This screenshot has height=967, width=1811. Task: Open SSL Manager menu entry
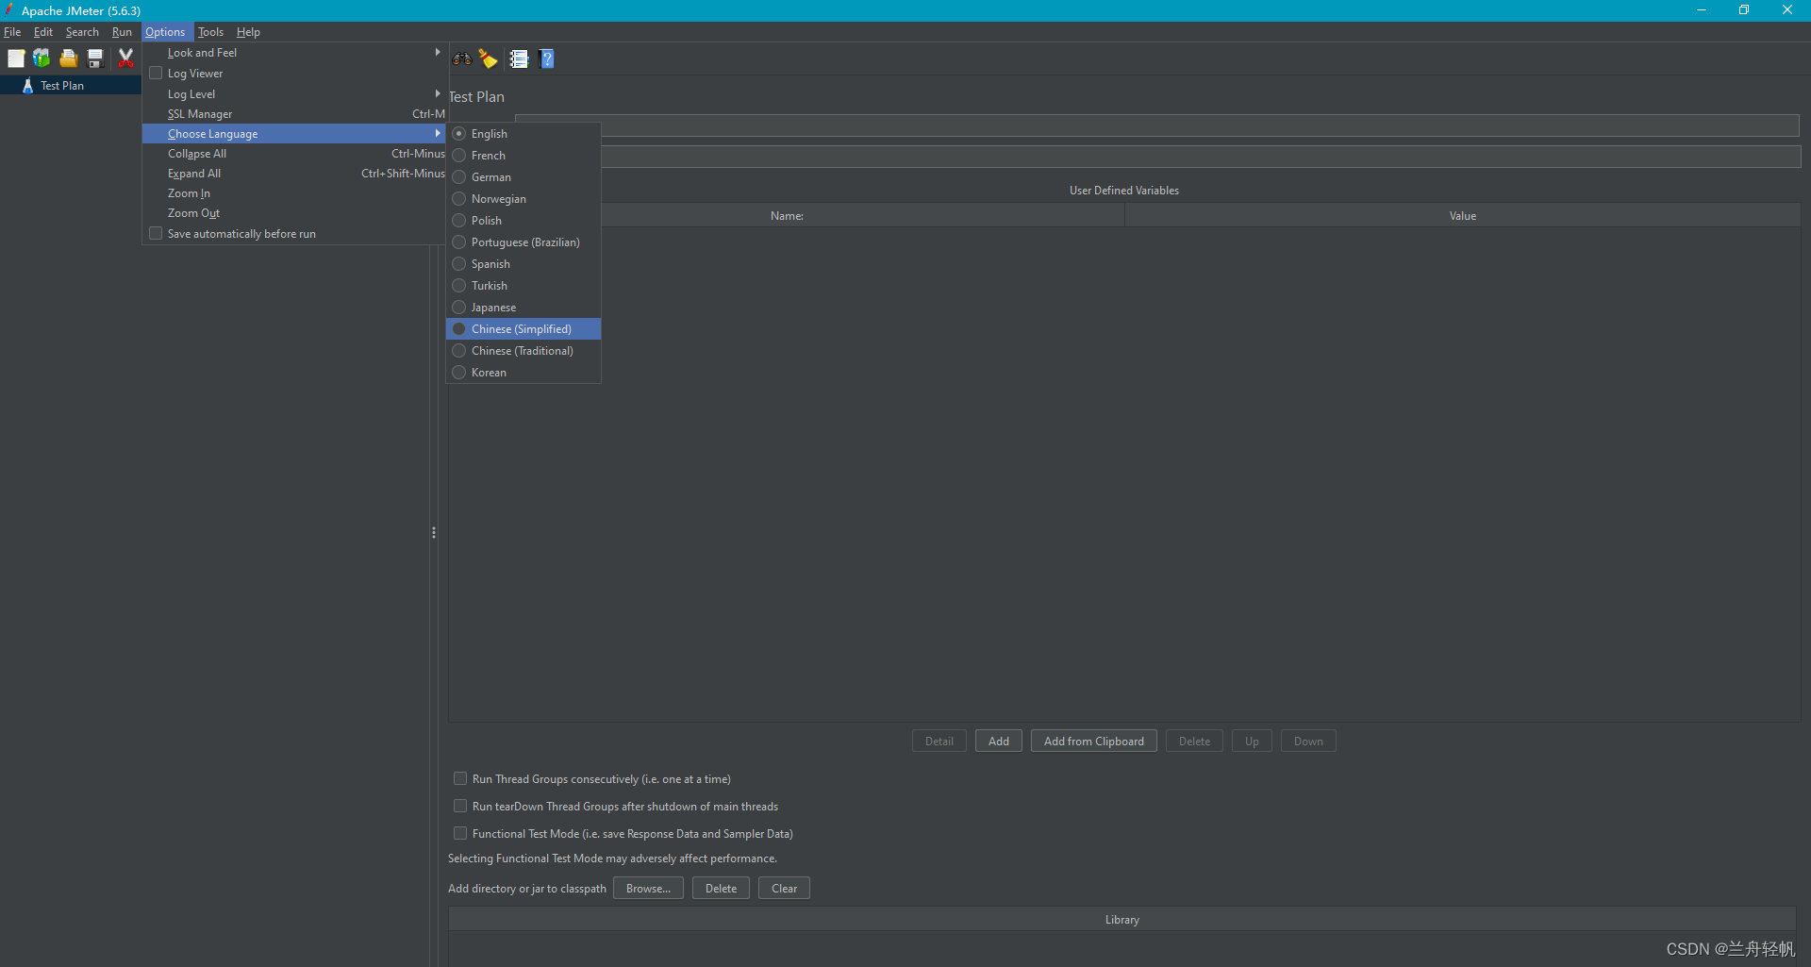[x=293, y=114]
